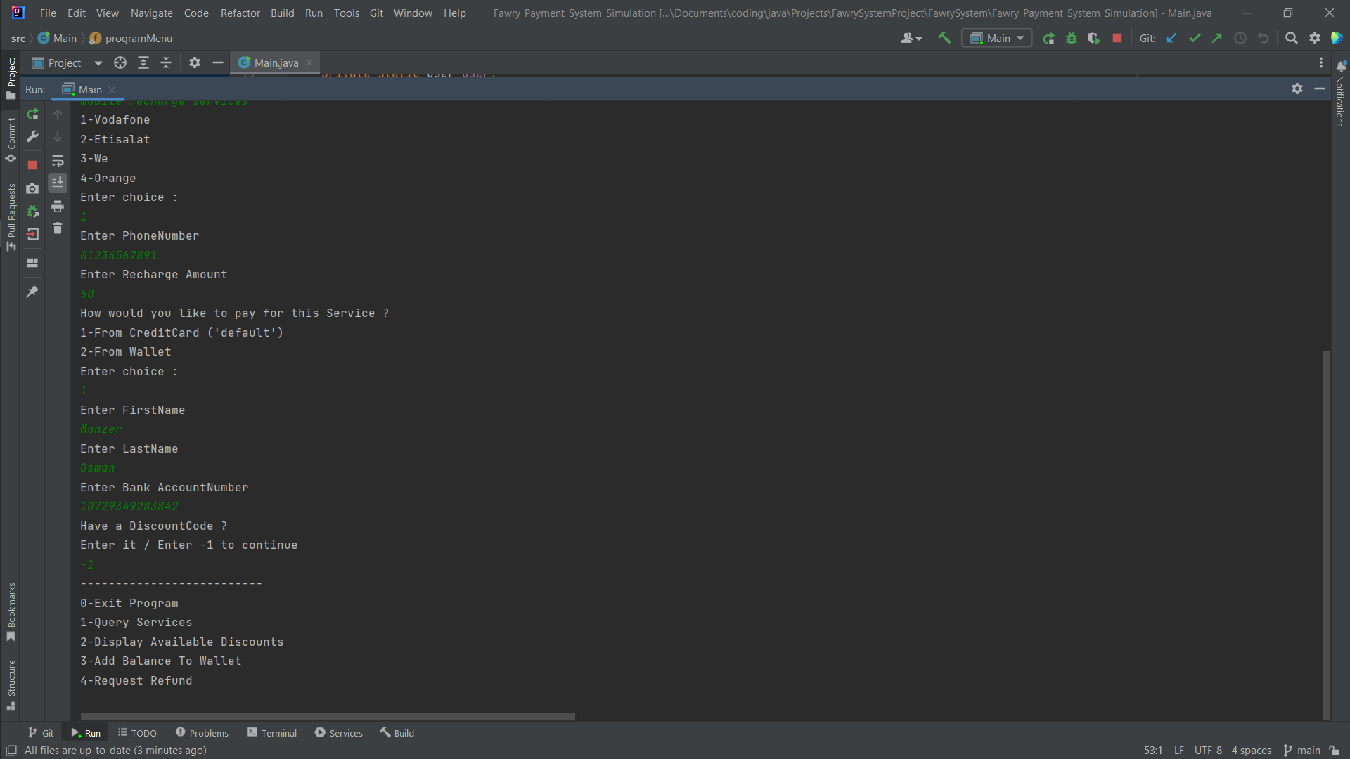
Task: Clear console output with trash icon
Action: [58, 228]
